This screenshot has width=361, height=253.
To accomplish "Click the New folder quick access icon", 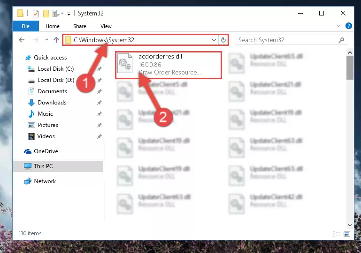I will click(x=46, y=14).
